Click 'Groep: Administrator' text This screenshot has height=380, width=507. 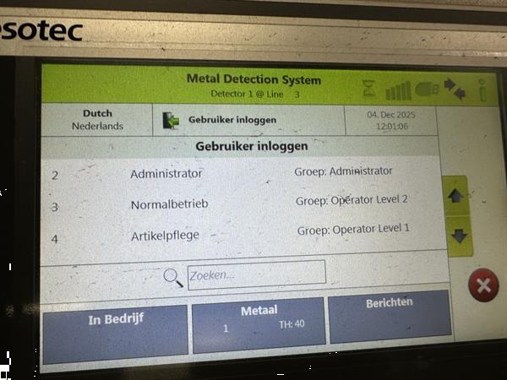pos(343,171)
